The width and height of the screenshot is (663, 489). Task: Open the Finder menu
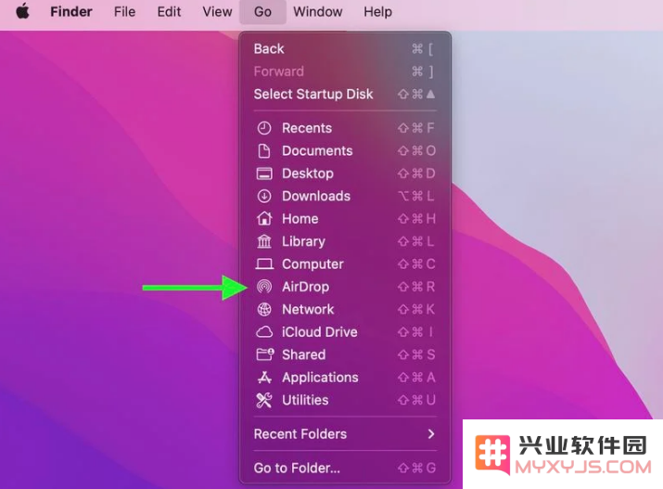71,11
